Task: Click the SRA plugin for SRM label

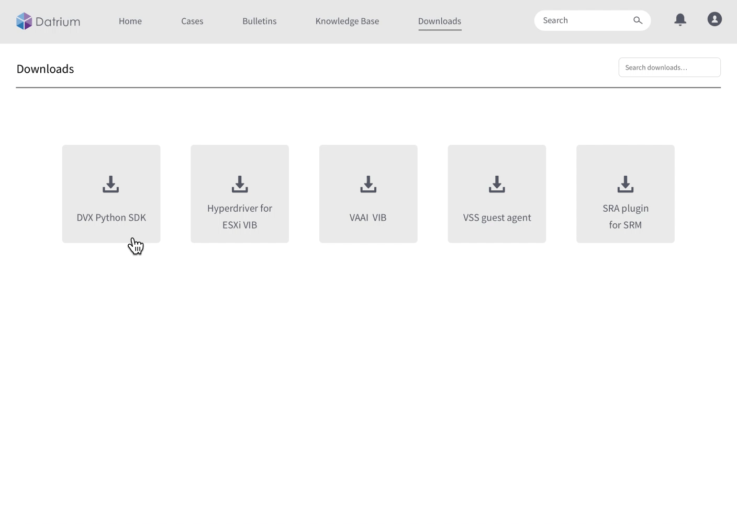Action: (626, 216)
